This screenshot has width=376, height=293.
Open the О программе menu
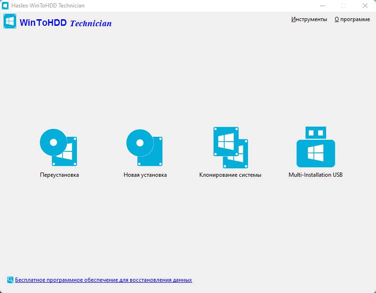click(352, 19)
